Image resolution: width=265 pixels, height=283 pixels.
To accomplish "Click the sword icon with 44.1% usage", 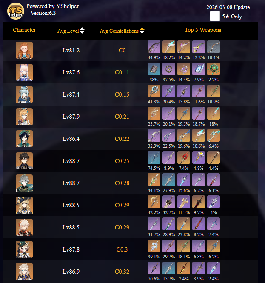I will [x=154, y=180].
